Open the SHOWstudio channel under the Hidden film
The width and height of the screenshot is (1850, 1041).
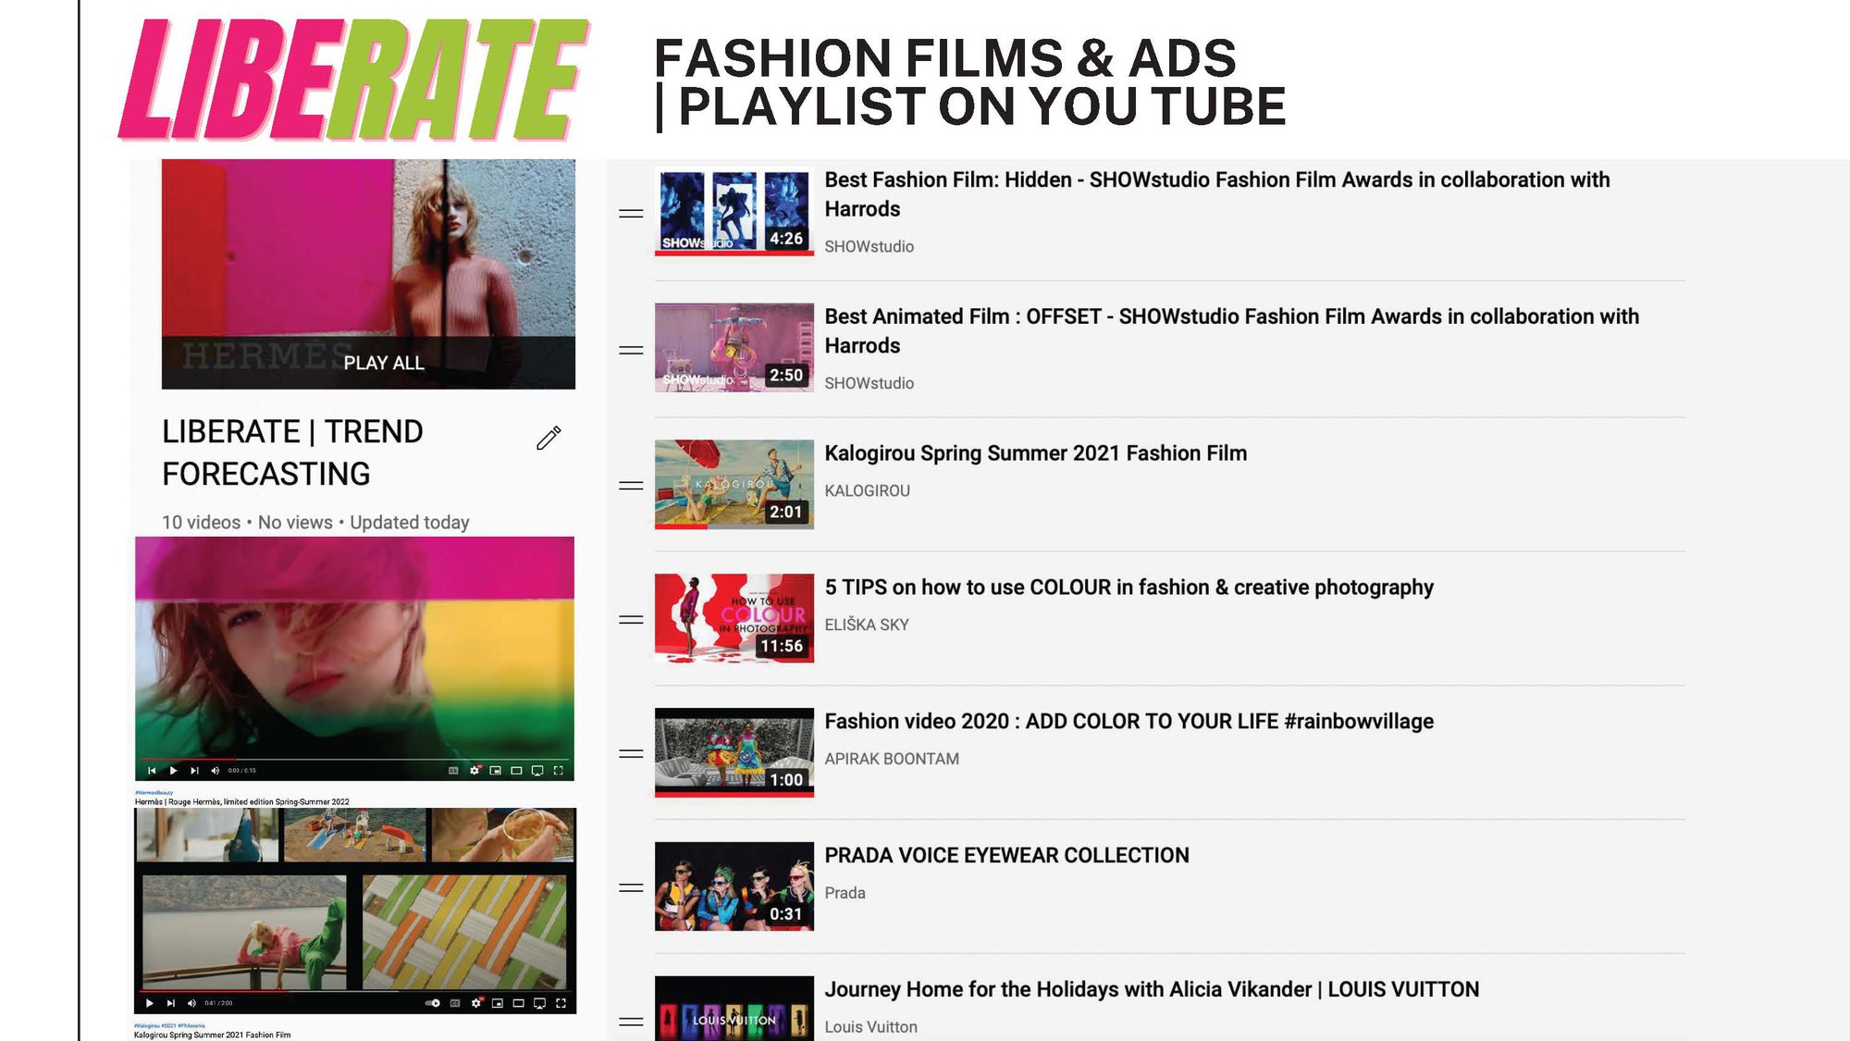click(869, 246)
